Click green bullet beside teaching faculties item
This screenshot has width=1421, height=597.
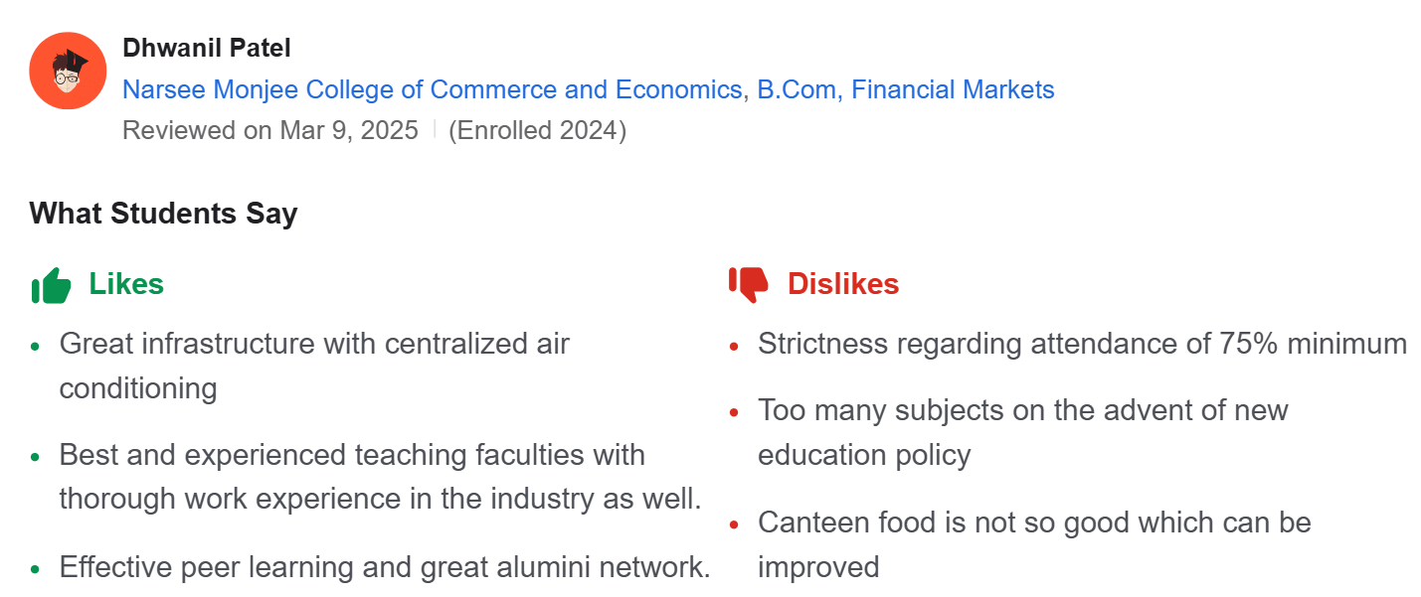point(36,458)
